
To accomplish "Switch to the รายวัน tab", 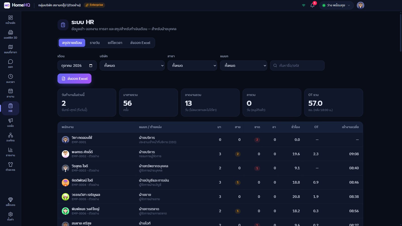I will [95, 43].
